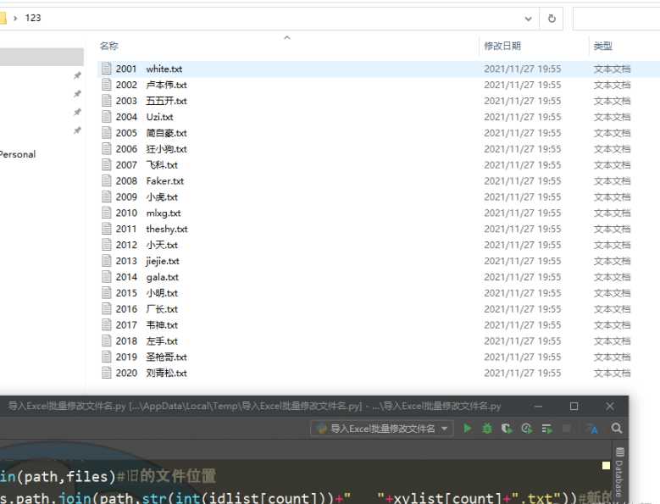
Task: Click the comment #旧的文件位置 in editor
Action: click(166, 476)
